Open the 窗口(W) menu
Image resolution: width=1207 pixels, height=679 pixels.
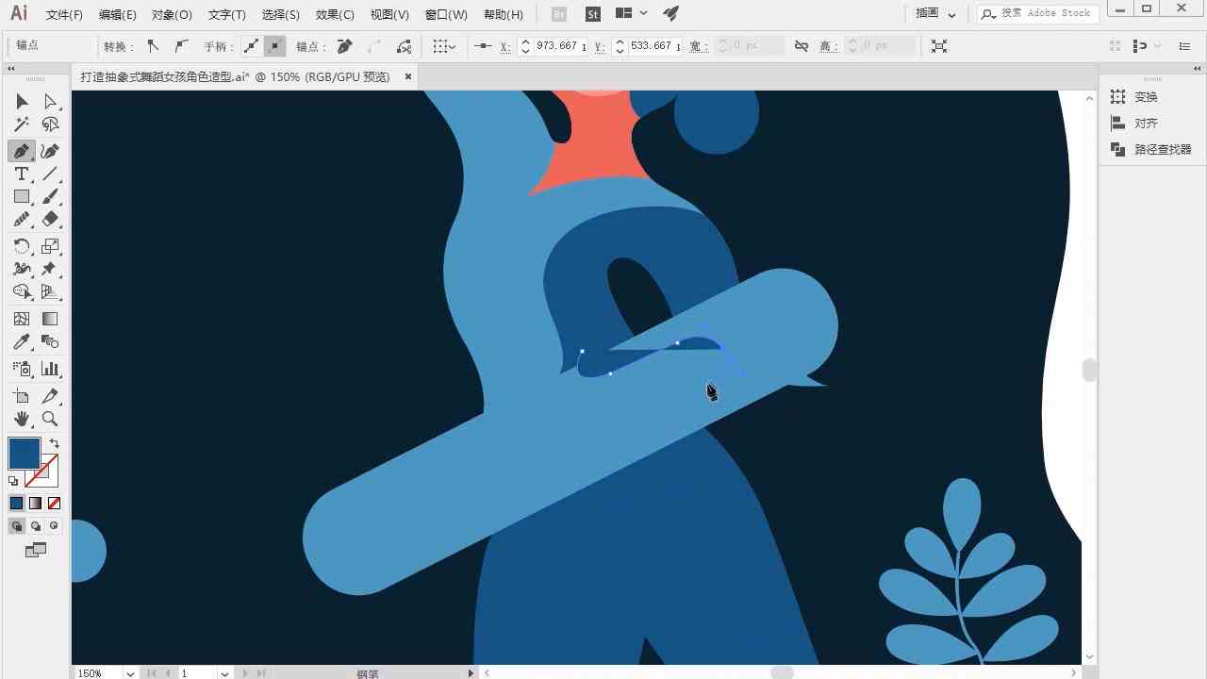tap(446, 14)
